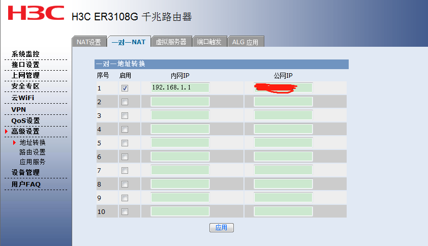
Task: Click the 内网IP field containing 192.168.1.1
Action: (x=180, y=87)
